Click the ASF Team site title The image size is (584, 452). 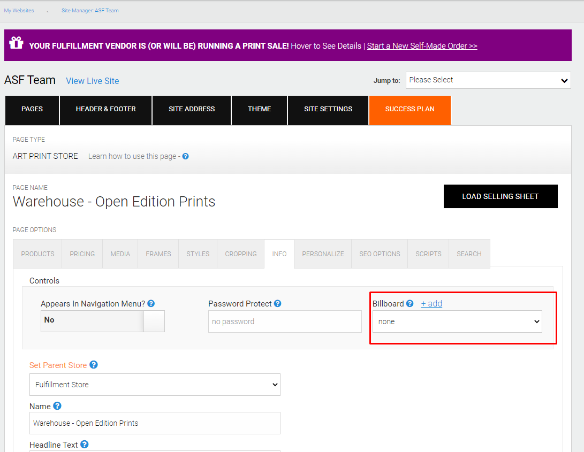[x=30, y=80]
